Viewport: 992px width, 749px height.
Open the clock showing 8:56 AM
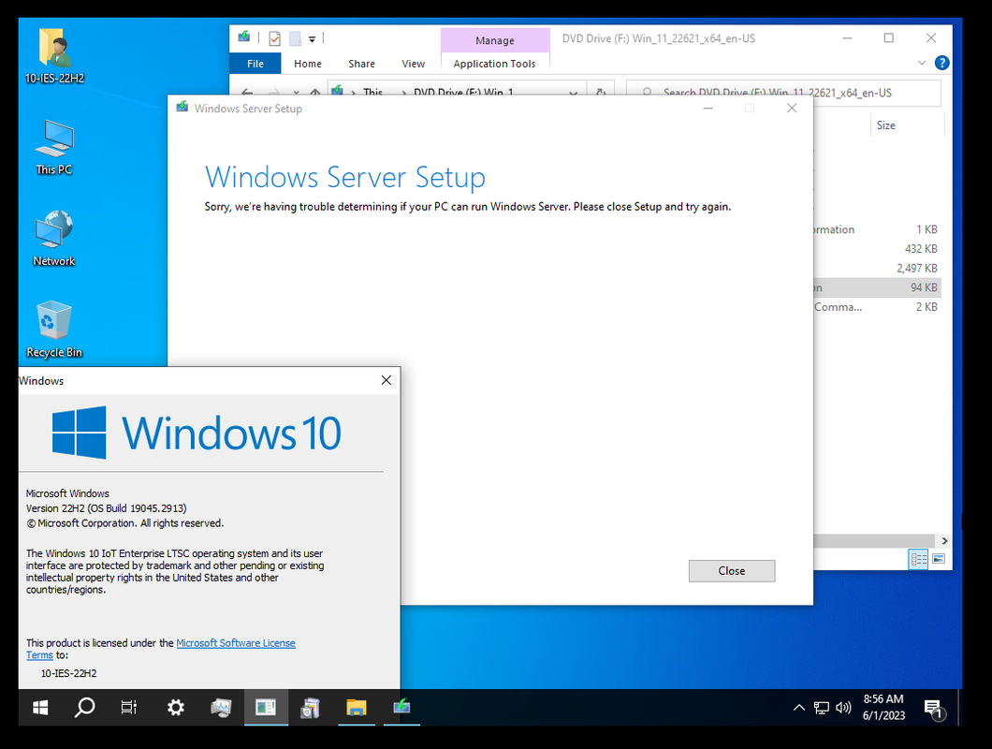pos(883,707)
